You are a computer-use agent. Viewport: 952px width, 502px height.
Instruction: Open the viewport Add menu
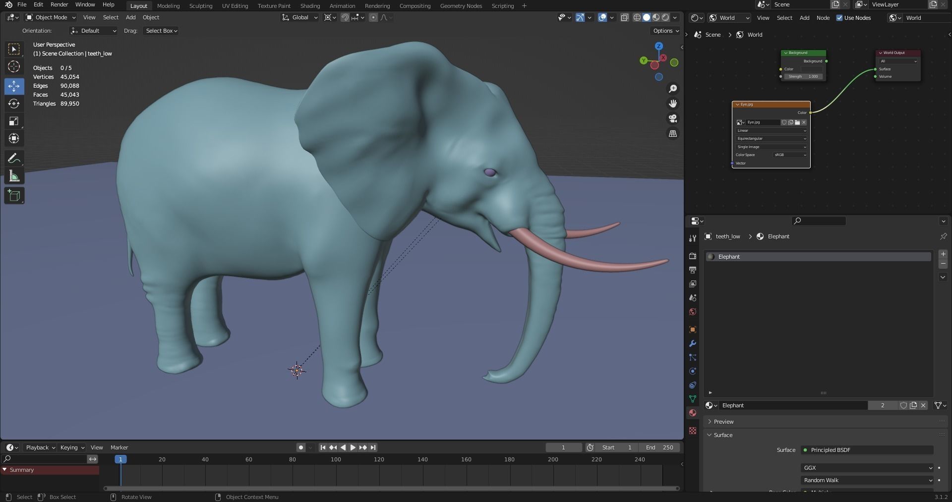click(130, 17)
